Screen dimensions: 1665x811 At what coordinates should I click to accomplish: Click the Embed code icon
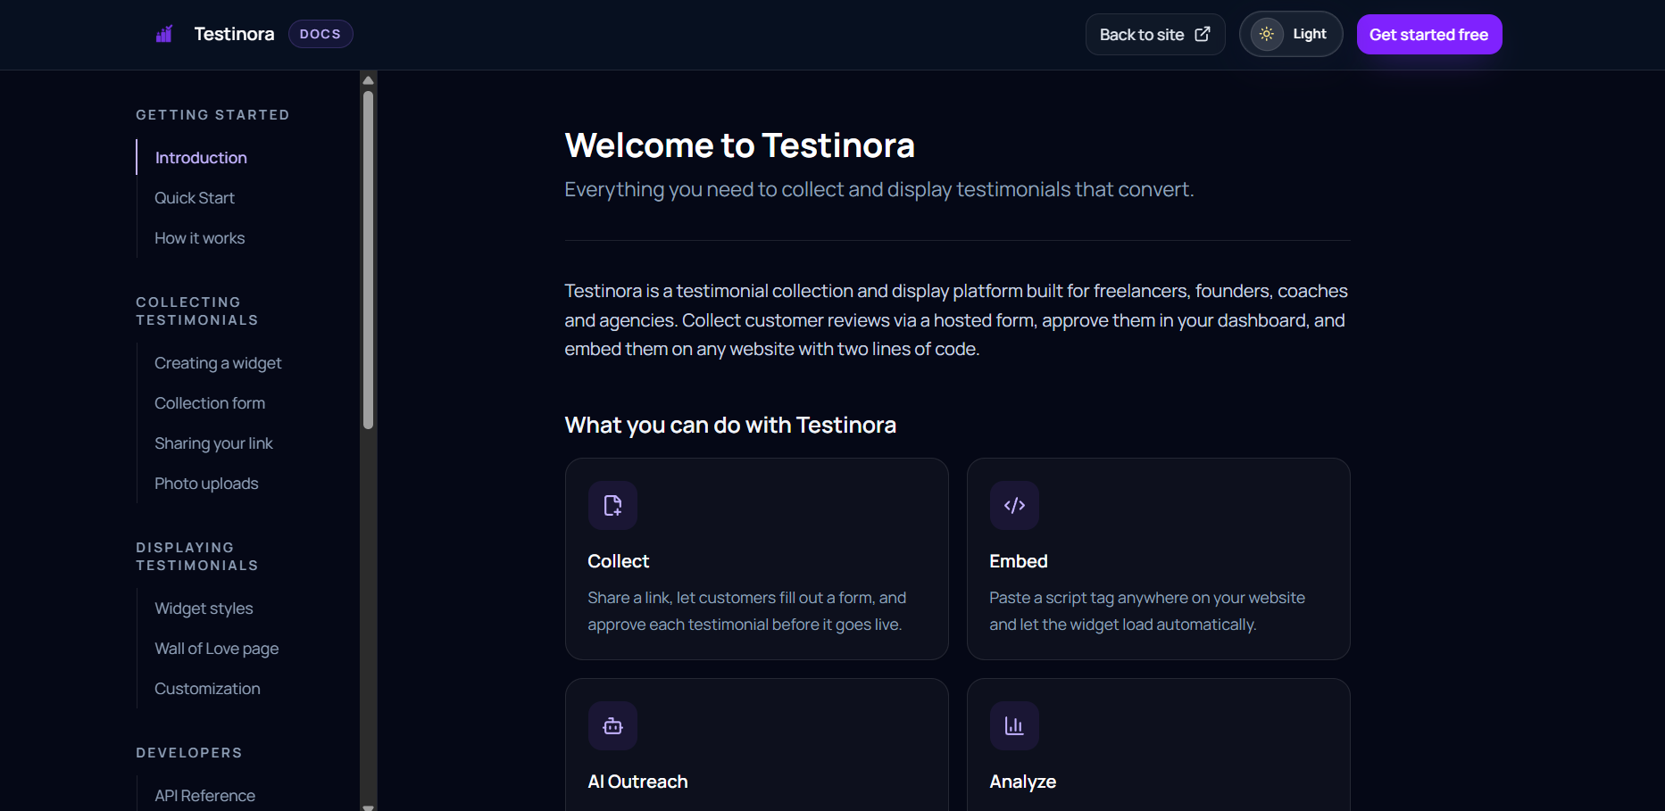1014,505
